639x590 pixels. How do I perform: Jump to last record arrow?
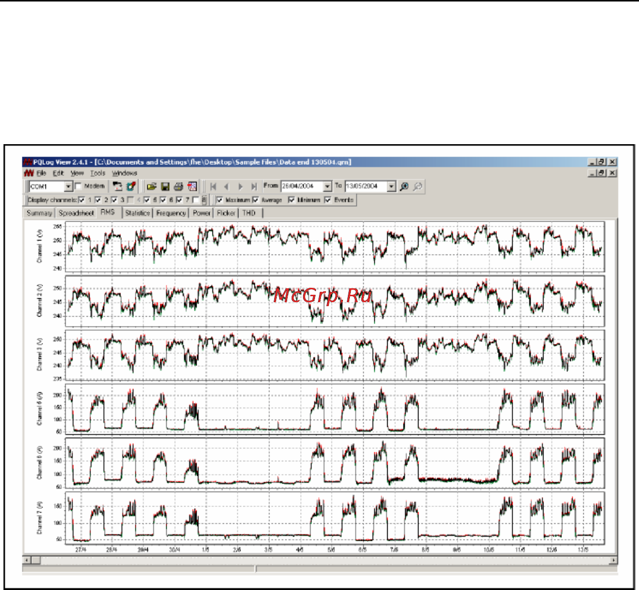pos(254,186)
